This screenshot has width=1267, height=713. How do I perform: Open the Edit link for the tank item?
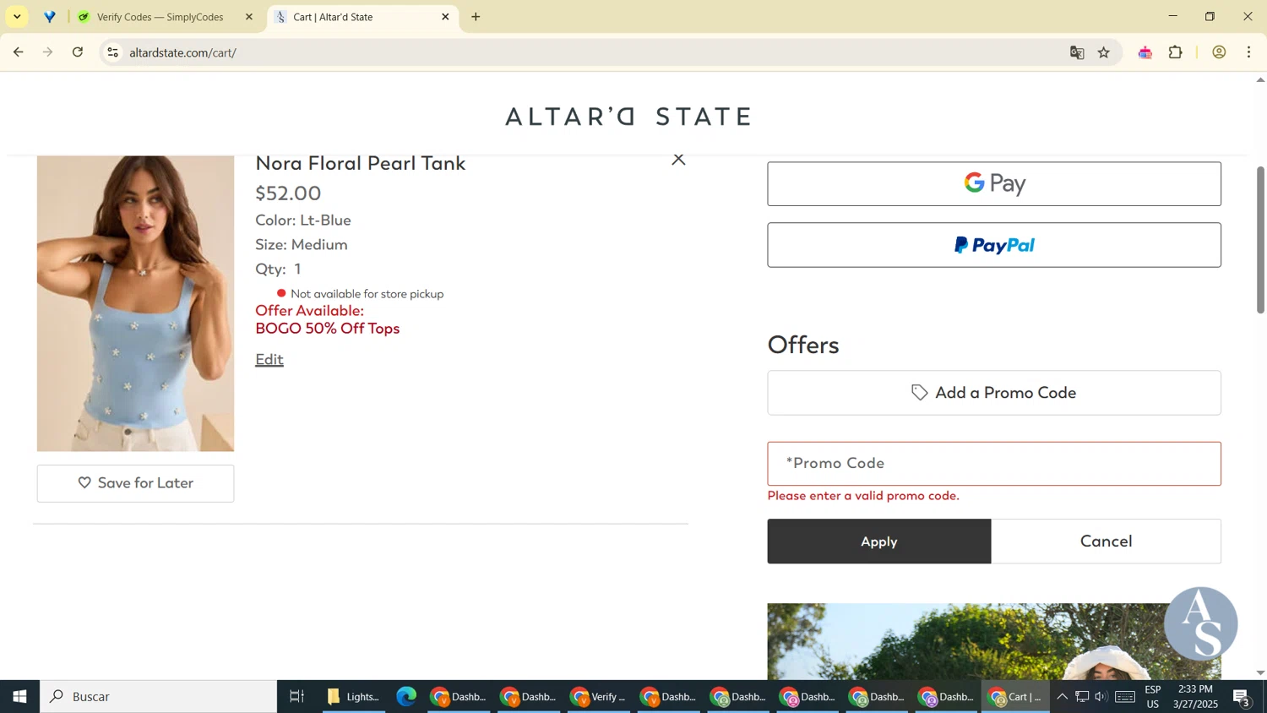point(269,359)
